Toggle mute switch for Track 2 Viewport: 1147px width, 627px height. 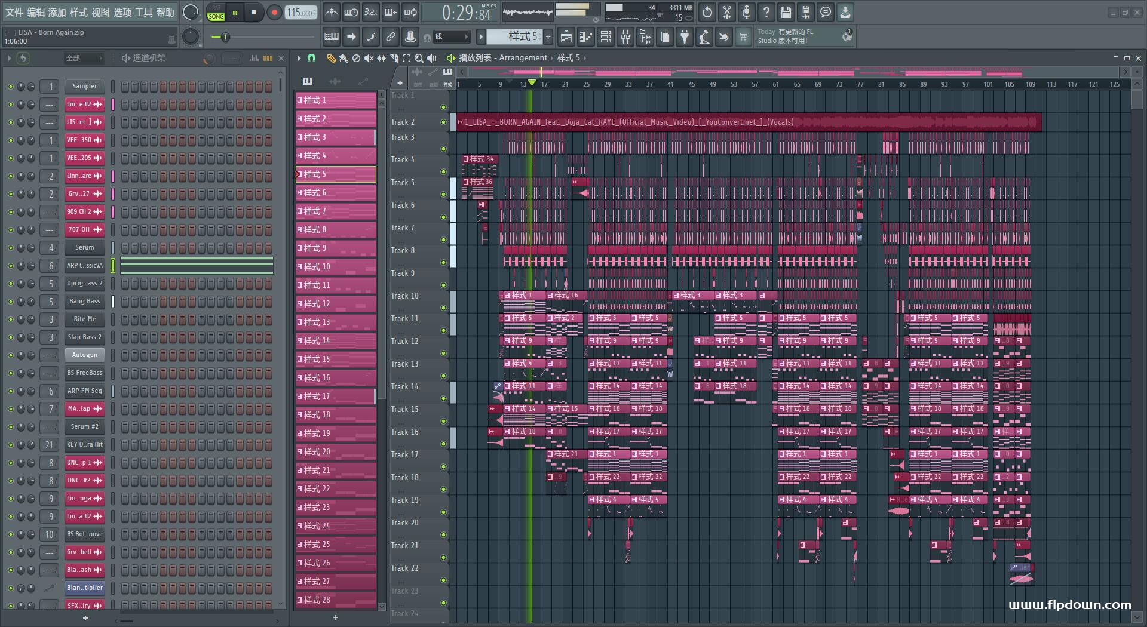(x=443, y=122)
